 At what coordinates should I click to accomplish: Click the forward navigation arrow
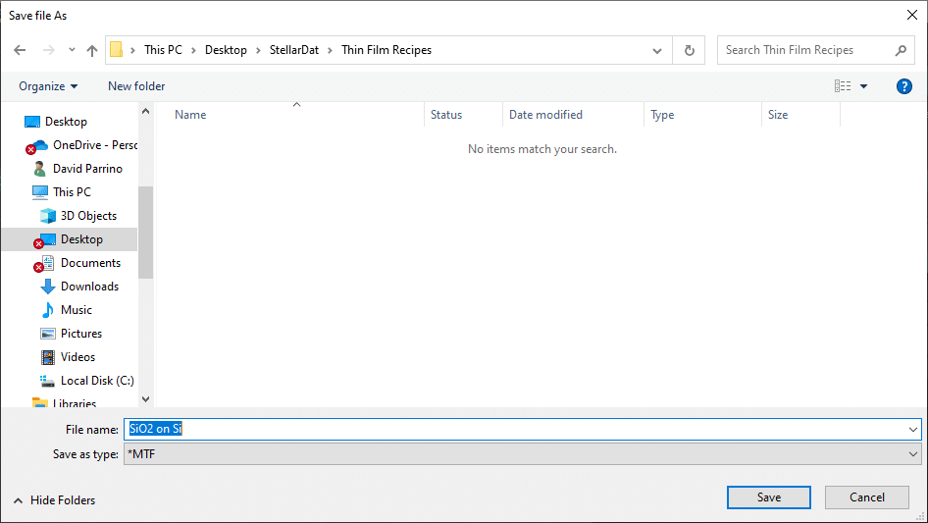tap(48, 50)
